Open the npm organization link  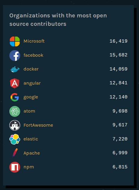[x=29, y=167]
